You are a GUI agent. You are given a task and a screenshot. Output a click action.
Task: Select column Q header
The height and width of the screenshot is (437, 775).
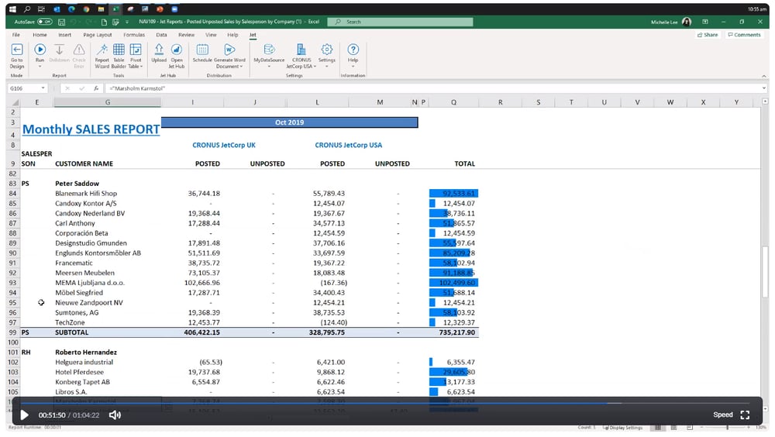(x=453, y=102)
